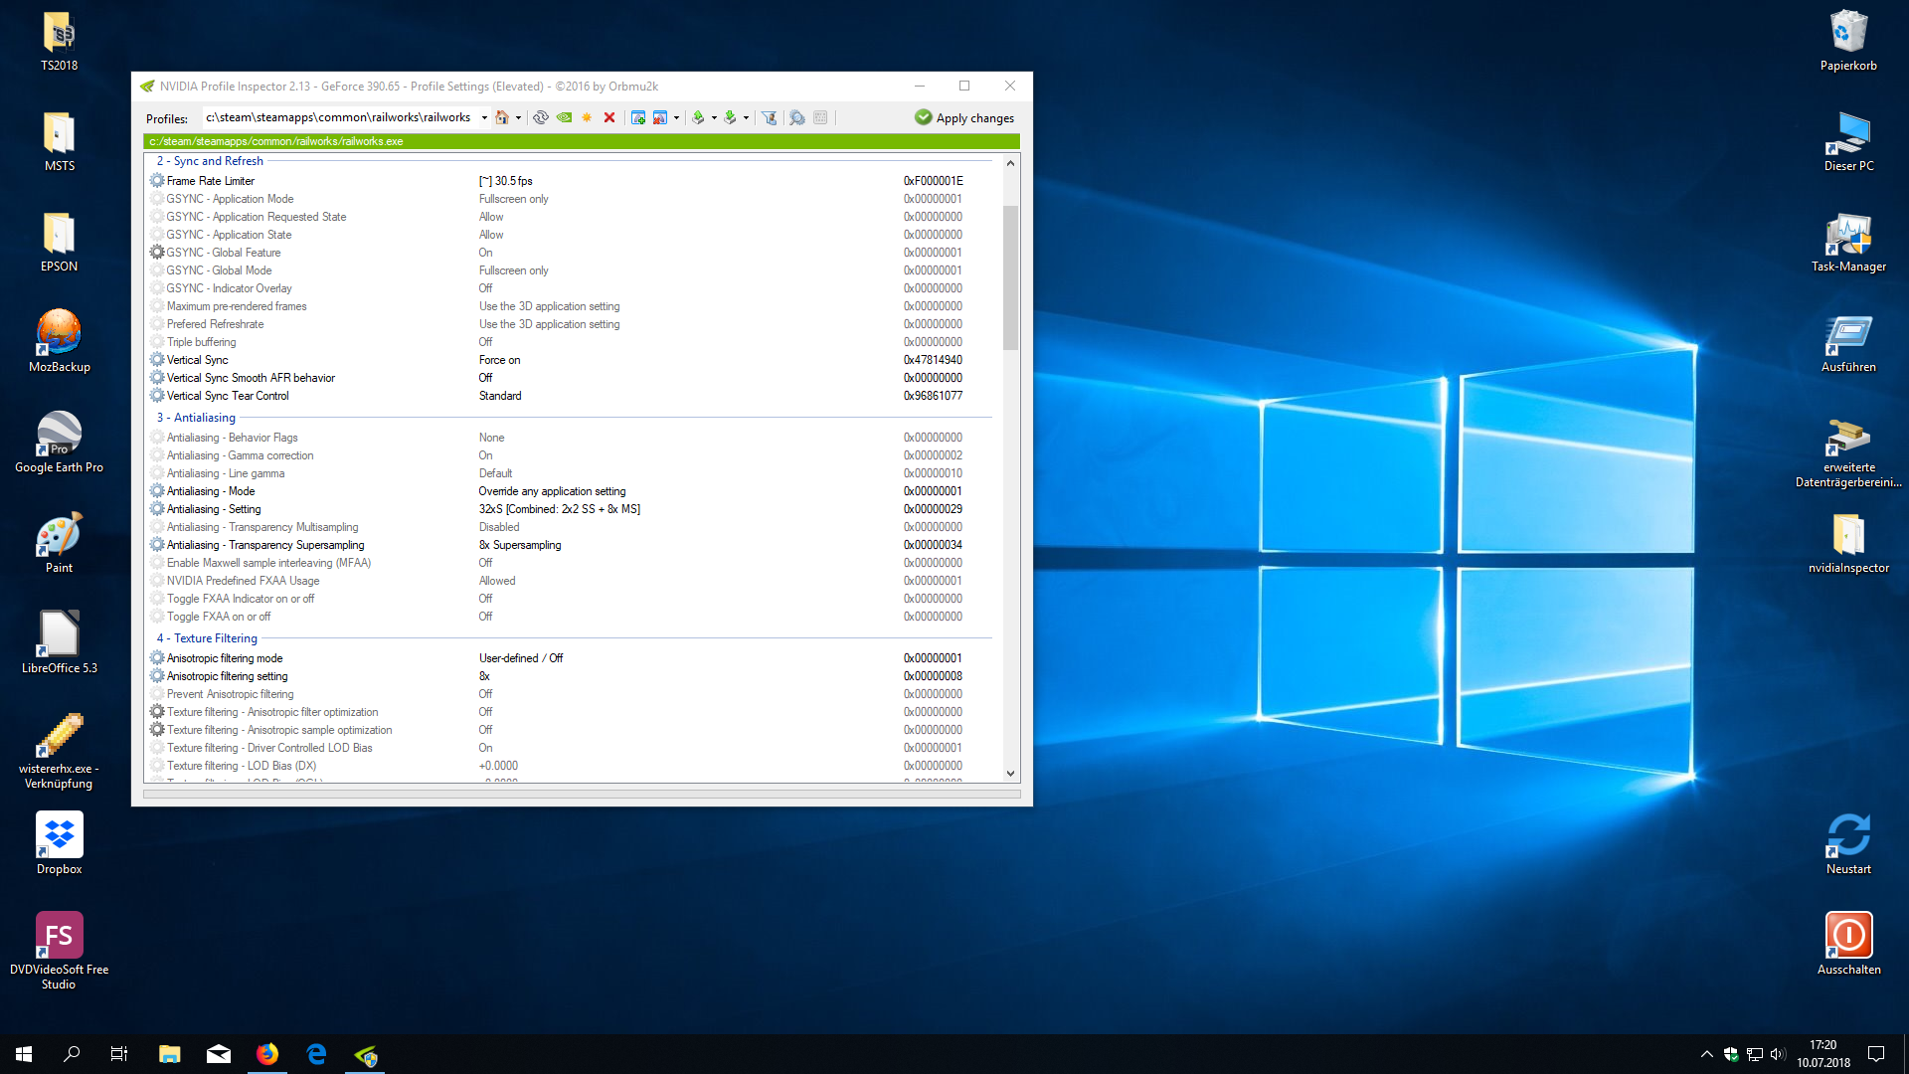Click the orange star create-profile icon

587,117
